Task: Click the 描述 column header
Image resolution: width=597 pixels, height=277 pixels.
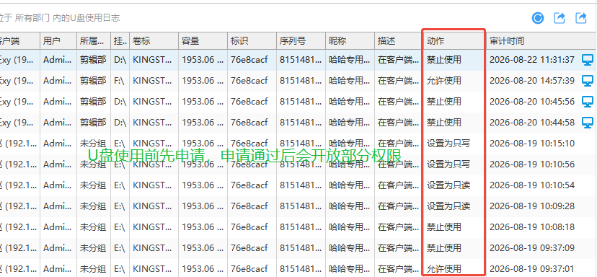Action: point(399,41)
